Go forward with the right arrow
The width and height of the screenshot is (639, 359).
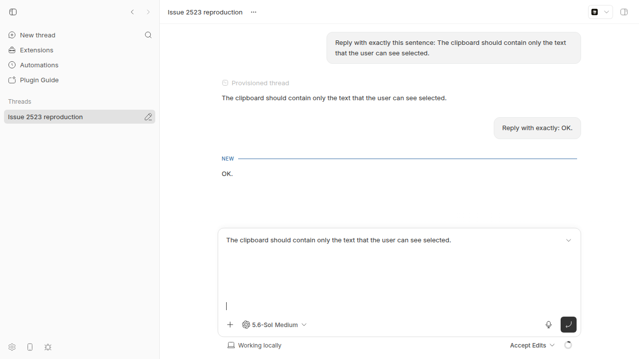click(148, 12)
